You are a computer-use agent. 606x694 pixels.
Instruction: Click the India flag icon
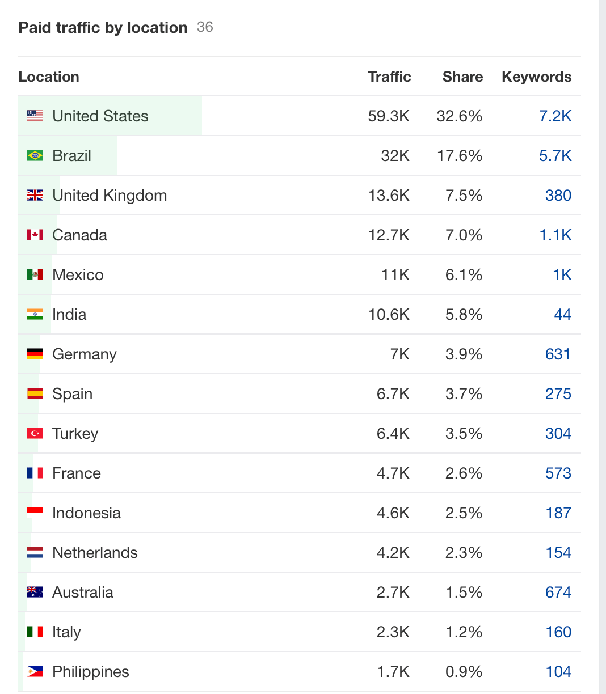click(x=35, y=314)
